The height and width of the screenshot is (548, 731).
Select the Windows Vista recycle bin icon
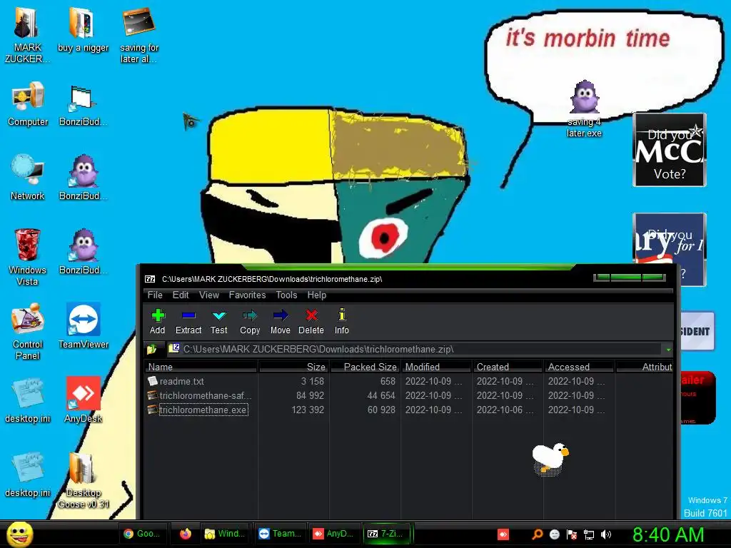coord(28,257)
